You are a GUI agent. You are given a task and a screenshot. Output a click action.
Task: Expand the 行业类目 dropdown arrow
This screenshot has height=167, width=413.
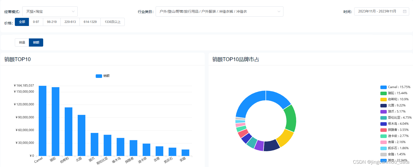point(279,11)
